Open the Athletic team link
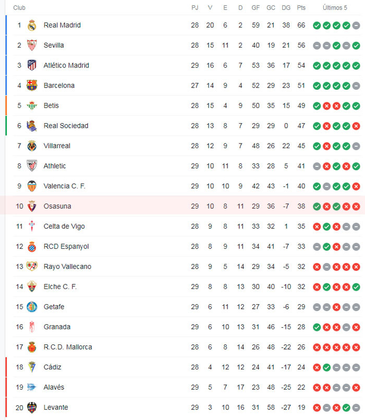The image size is (365, 420). tap(55, 166)
